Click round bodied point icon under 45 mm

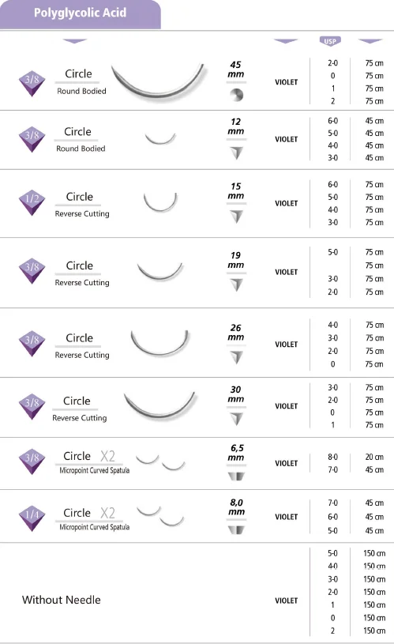tap(236, 95)
